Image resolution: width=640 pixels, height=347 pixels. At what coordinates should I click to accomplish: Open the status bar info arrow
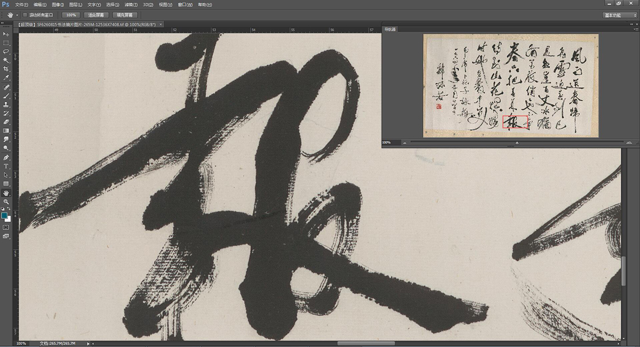pyautogui.click(x=89, y=344)
